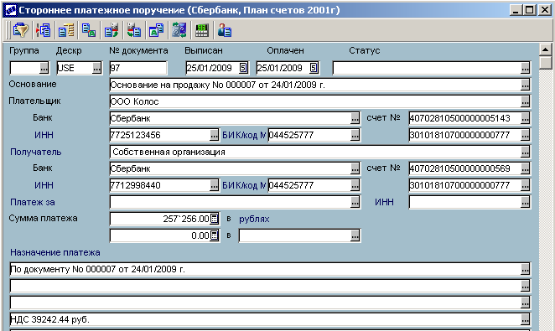Viewport: 555px width, 331px height.
Task: Open payer bank Сбербанк selection button
Action: [x=355, y=118]
